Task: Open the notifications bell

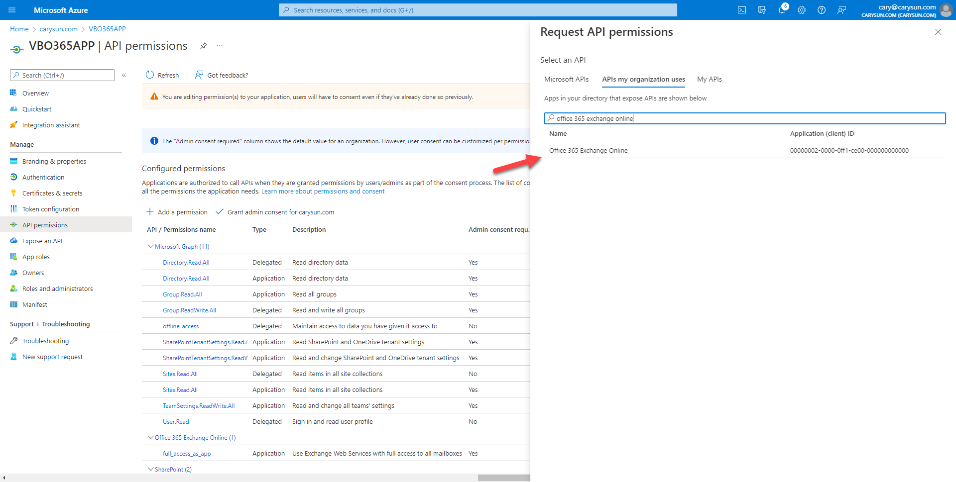Action: coord(782,10)
